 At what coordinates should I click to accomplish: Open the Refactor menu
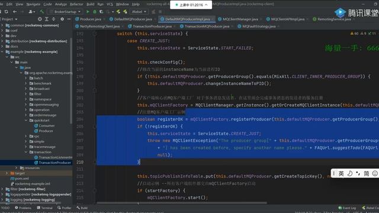click(x=76, y=4)
